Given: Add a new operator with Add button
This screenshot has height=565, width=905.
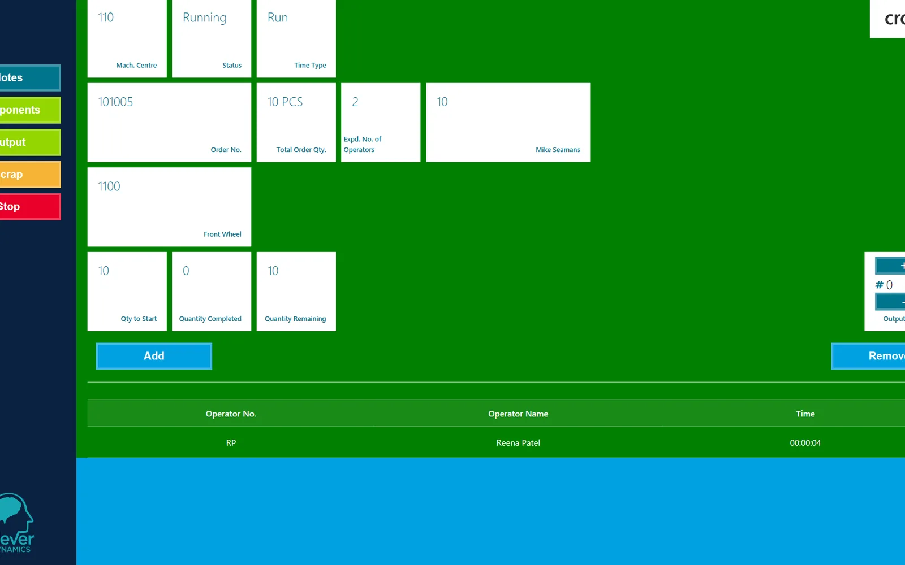Looking at the screenshot, I should point(154,356).
